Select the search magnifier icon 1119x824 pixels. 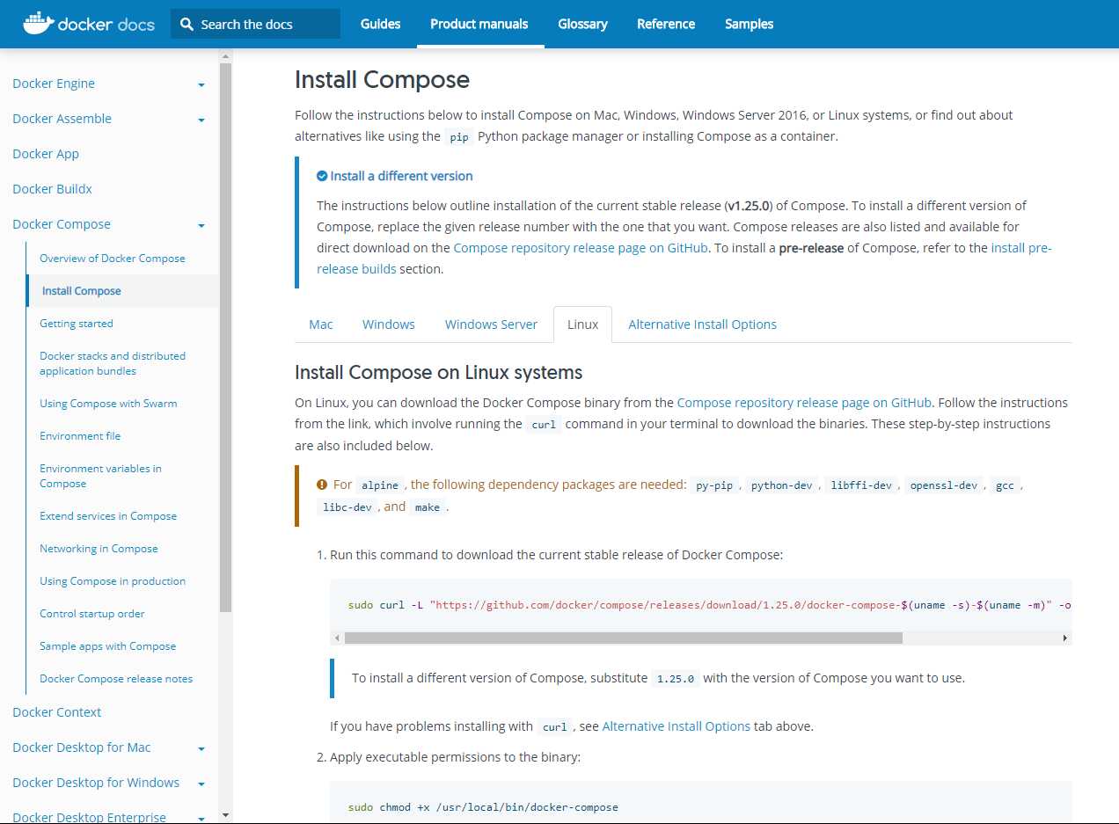tap(186, 25)
